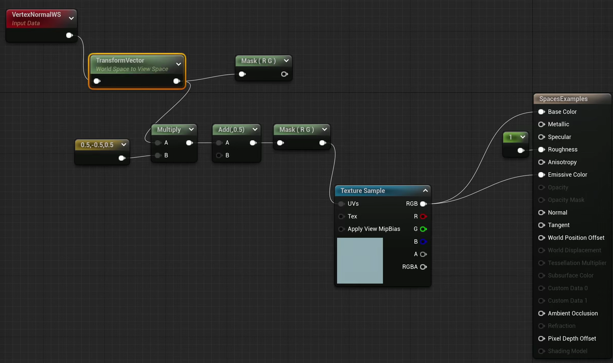Click the Ambient Occlusion input pin

pos(542,313)
